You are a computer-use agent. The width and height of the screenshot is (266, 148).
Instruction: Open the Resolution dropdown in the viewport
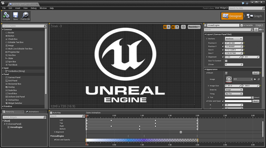coord(194,27)
